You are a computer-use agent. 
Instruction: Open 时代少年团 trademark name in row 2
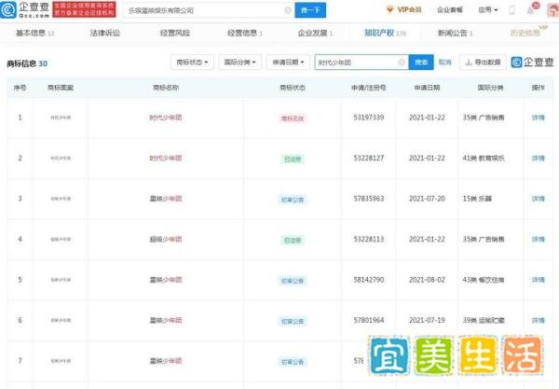click(x=166, y=158)
